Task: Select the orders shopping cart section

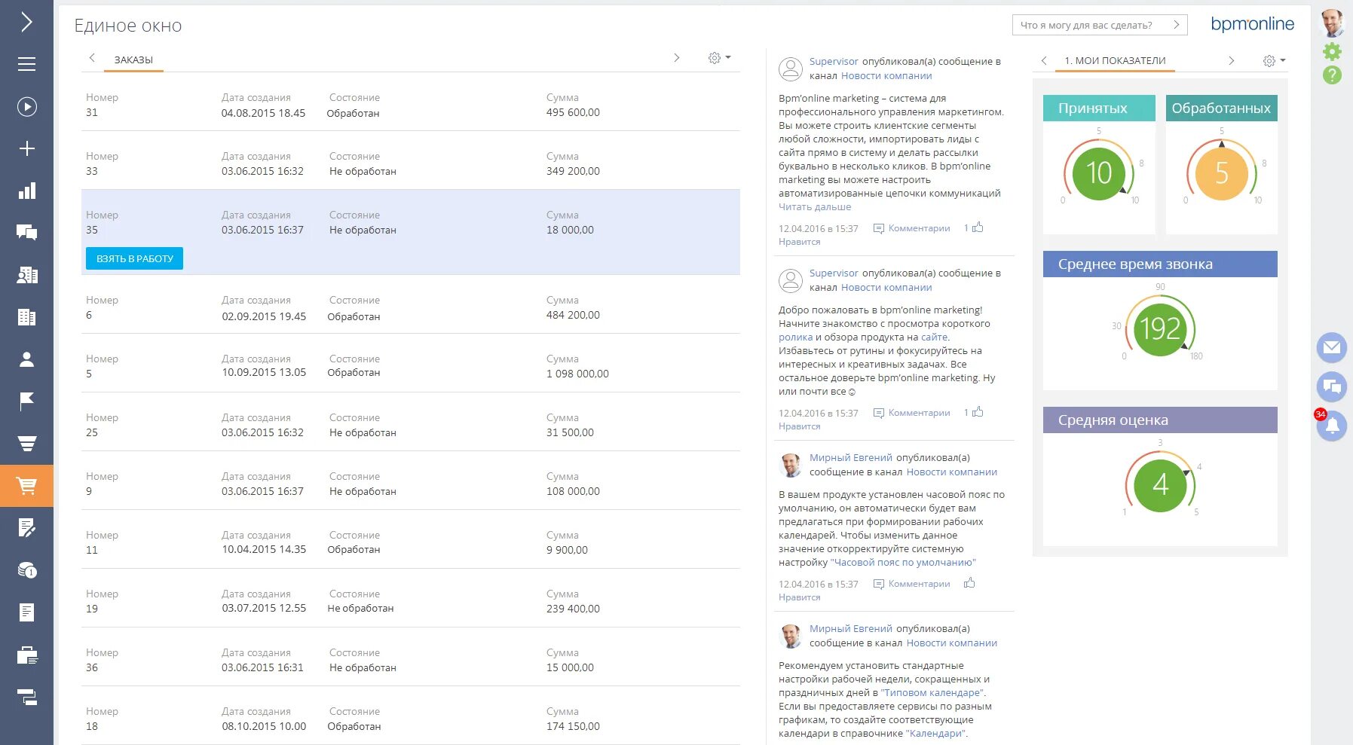Action: click(26, 486)
